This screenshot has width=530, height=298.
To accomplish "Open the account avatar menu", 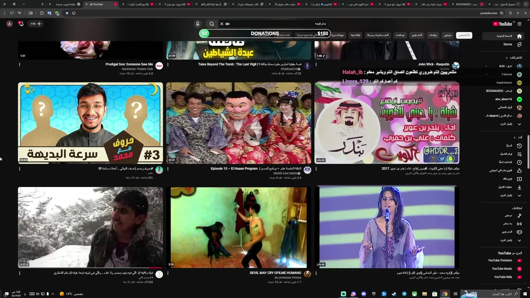I will pos(10,24).
